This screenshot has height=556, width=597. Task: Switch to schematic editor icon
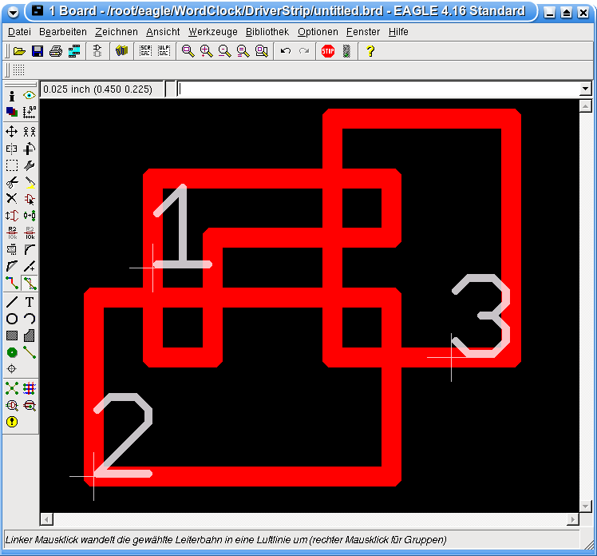click(x=97, y=50)
